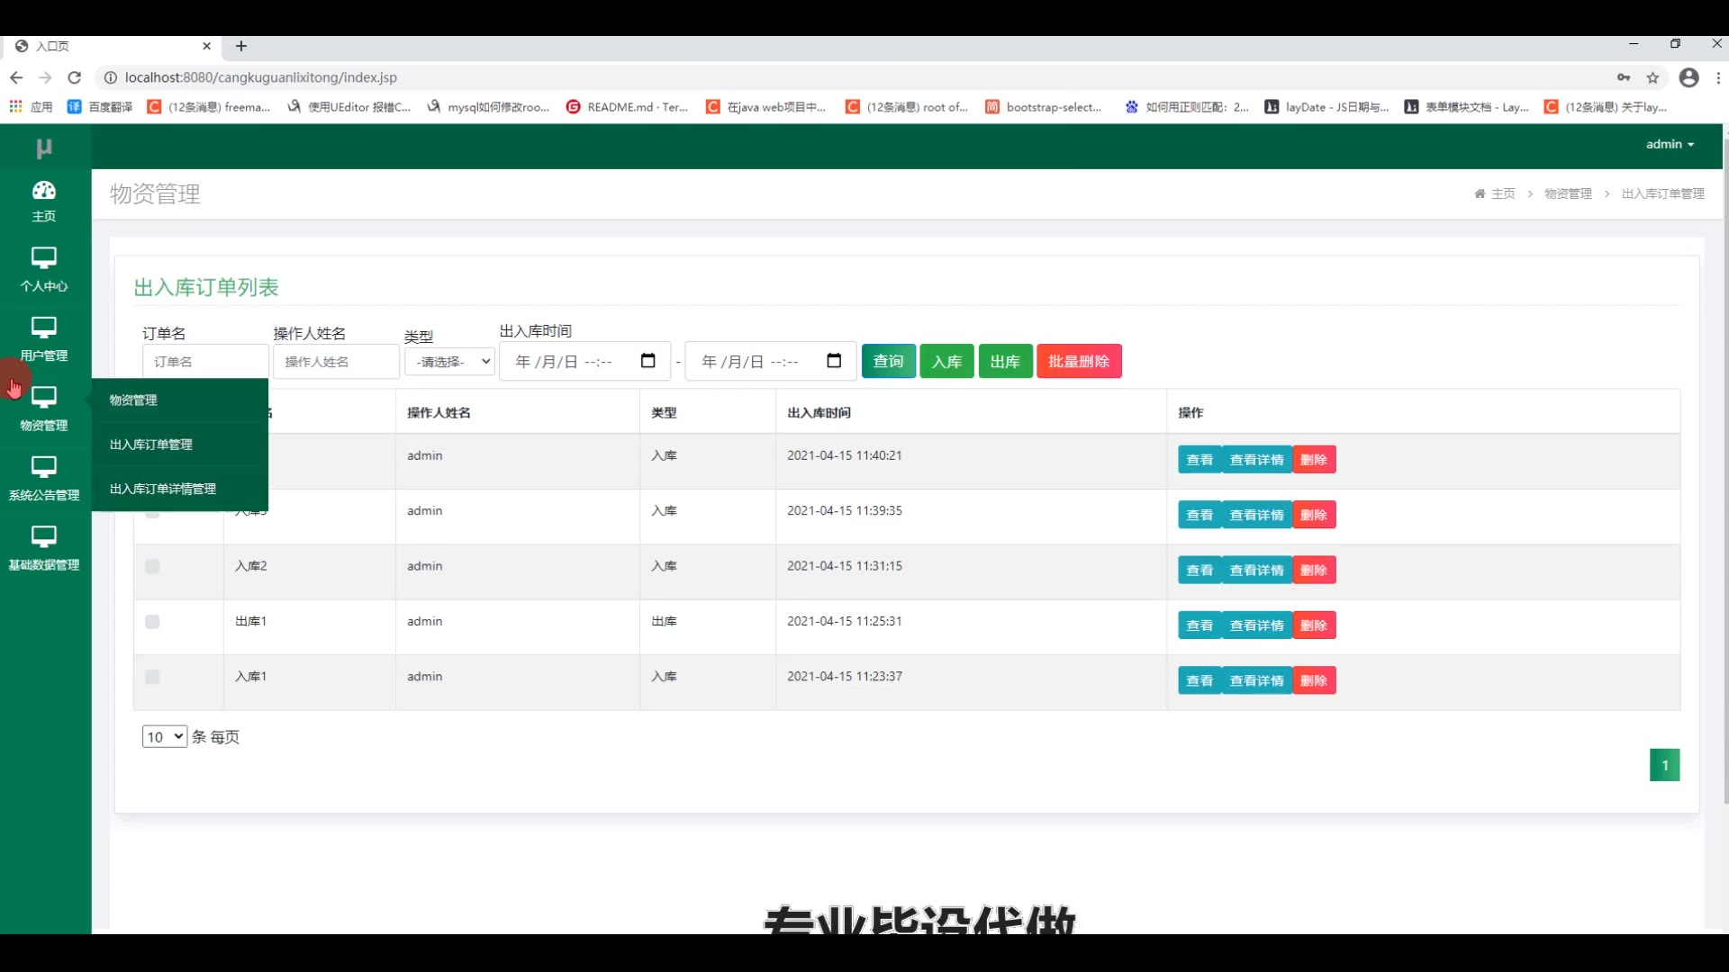This screenshot has width=1729, height=972.
Task: Click the dashboard icon for 主页
Action: pyautogui.click(x=43, y=191)
